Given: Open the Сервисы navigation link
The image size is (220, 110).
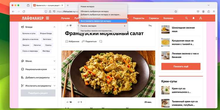Looking at the screenshot, I should pos(154,18).
